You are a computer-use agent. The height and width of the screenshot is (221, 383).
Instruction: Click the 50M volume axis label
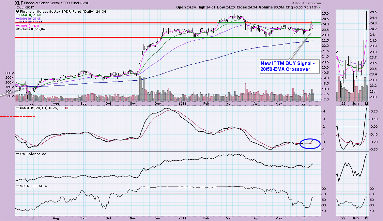tap(11, 96)
